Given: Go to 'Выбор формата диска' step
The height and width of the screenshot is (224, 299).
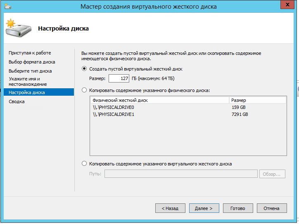Looking at the screenshot, I should [x=32, y=62].
